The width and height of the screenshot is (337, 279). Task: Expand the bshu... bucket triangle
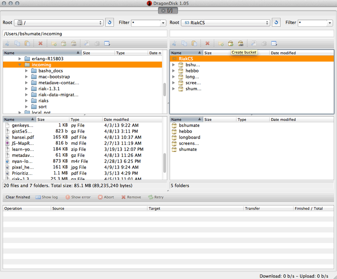[x=173, y=64]
